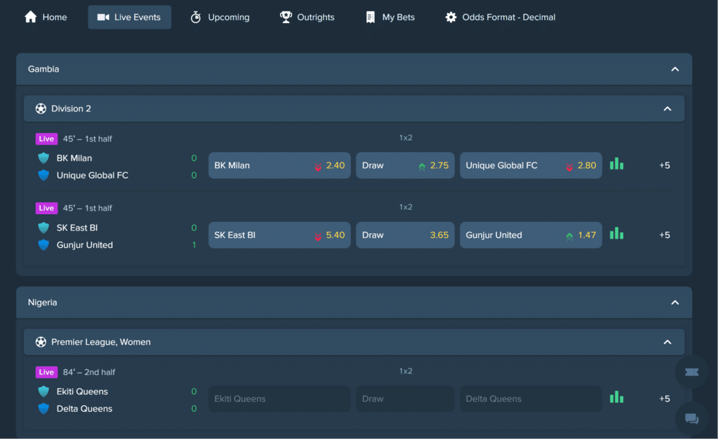Bet on Gunjur United at 1.47
The height and width of the screenshot is (439, 718).
[x=531, y=235]
